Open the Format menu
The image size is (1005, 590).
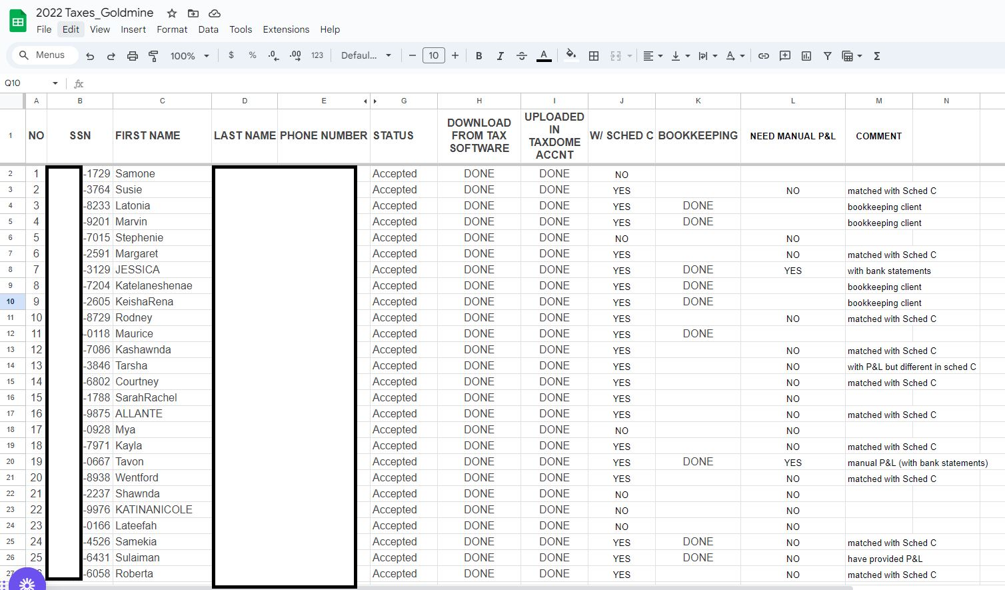click(172, 29)
